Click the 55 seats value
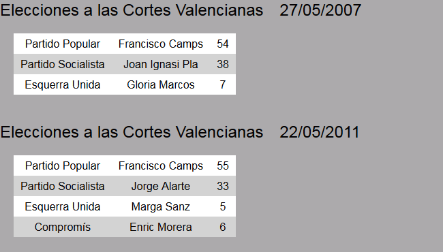This screenshot has width=443, height=252. (223, 166)
